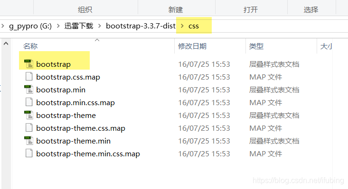The width and height of the screenshot is (348, 189).
Task: Expand chevron before 迅雷下载
Action: coord(58,26)
